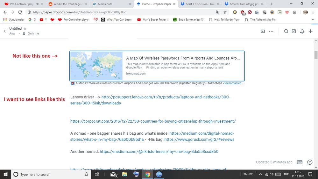
Task: Create new doc with plus icon
Action: coord(310,31)
